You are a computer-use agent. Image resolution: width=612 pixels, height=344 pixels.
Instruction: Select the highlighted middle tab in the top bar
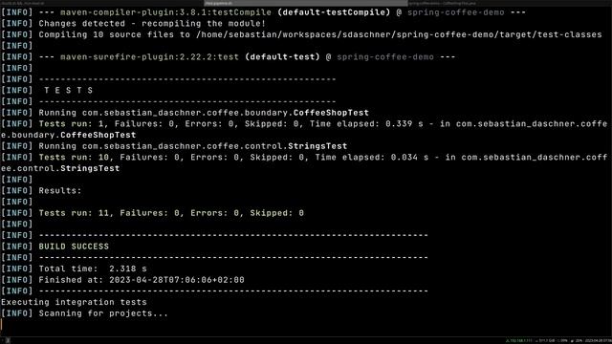[306, 3]
